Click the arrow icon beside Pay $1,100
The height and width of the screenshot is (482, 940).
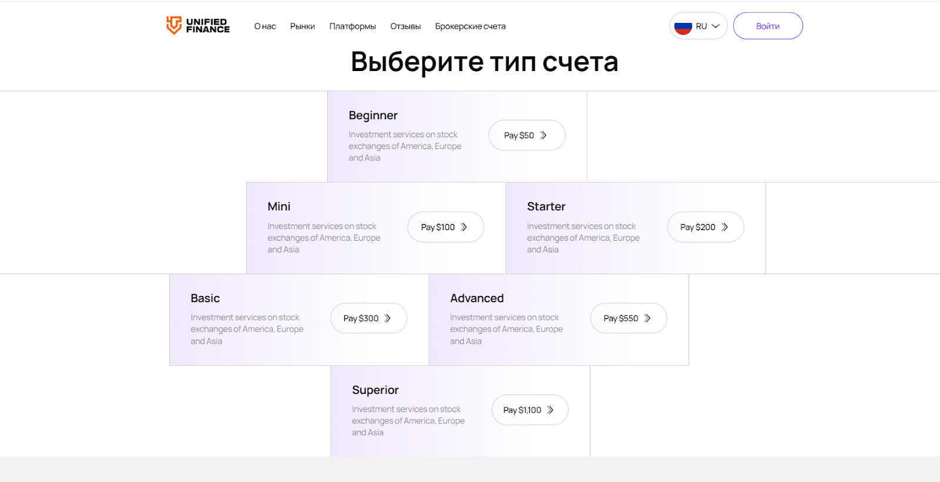550,410
